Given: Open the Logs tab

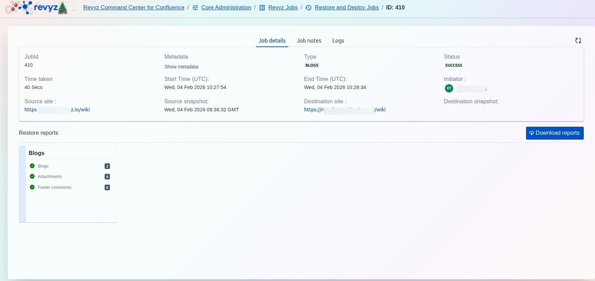Looking at the screenshot, I should [338, 40].
